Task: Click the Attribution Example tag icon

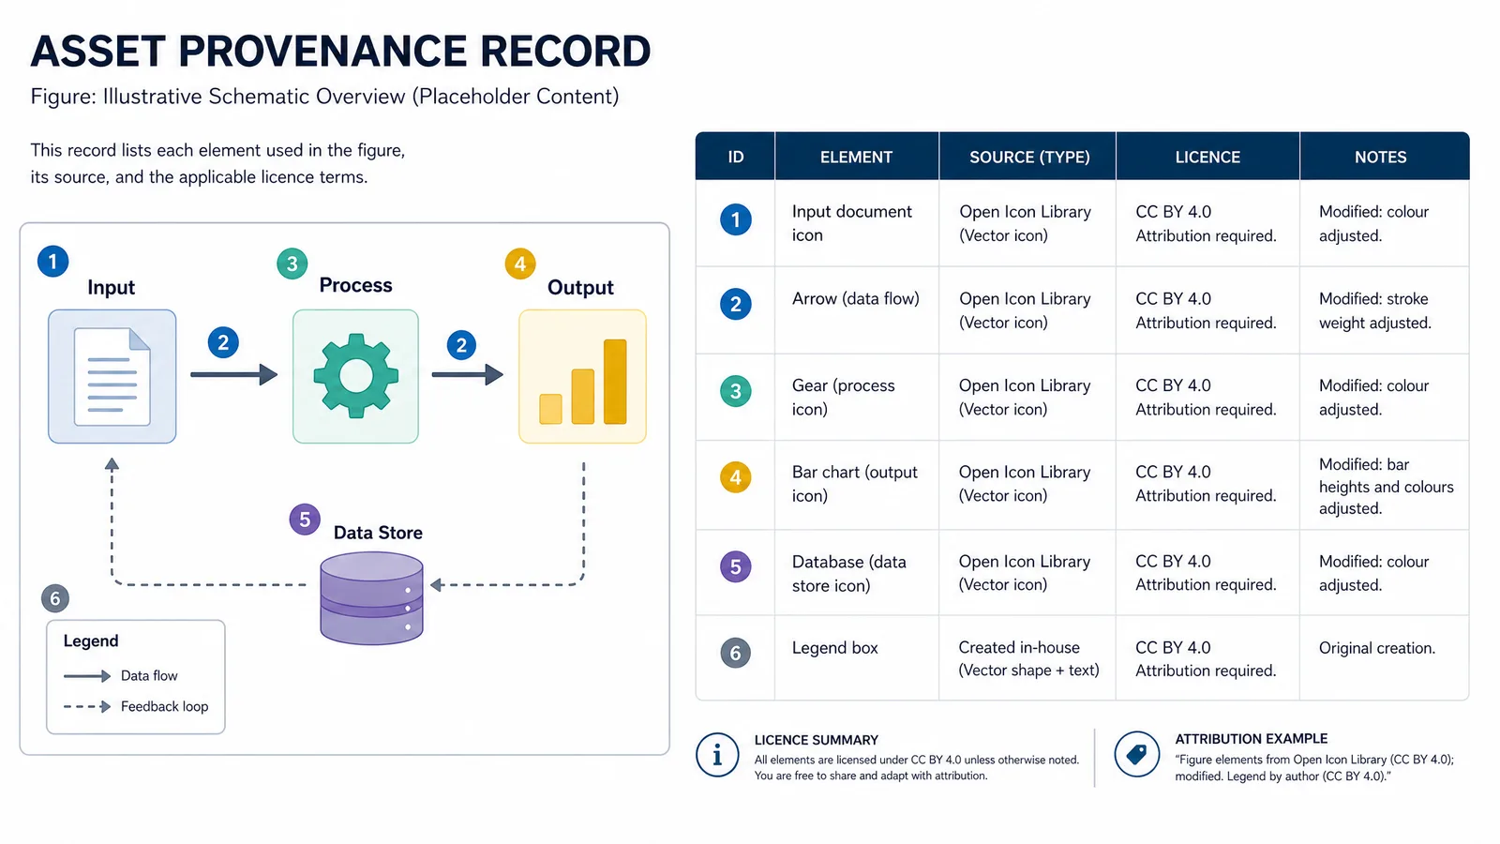Action: (1136, 754)
